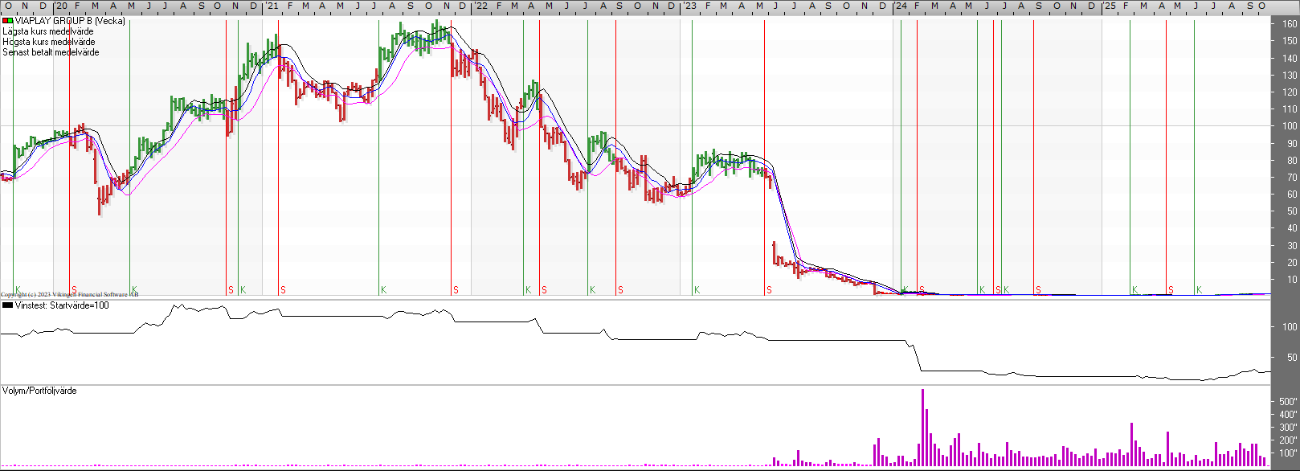Select the Högsta kurs medelvärde legend entry
This screenshot has width=1300, height=471.
(x=49, y=42)
